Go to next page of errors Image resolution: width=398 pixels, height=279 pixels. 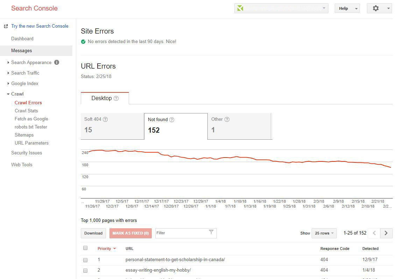386,233
